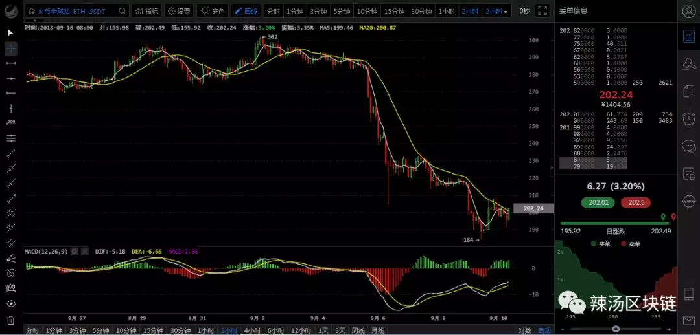Select 3天 in the bottom timeframe bar

[340, 330]
